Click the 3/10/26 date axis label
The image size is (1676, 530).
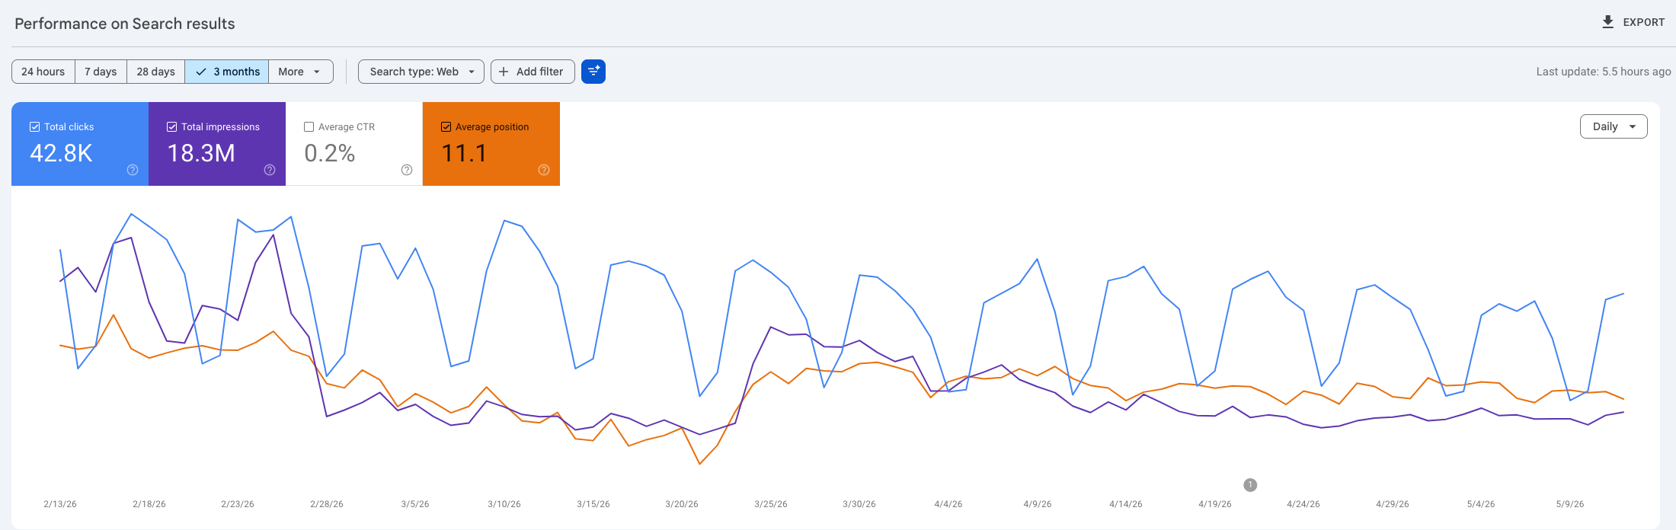coord(504,504)
